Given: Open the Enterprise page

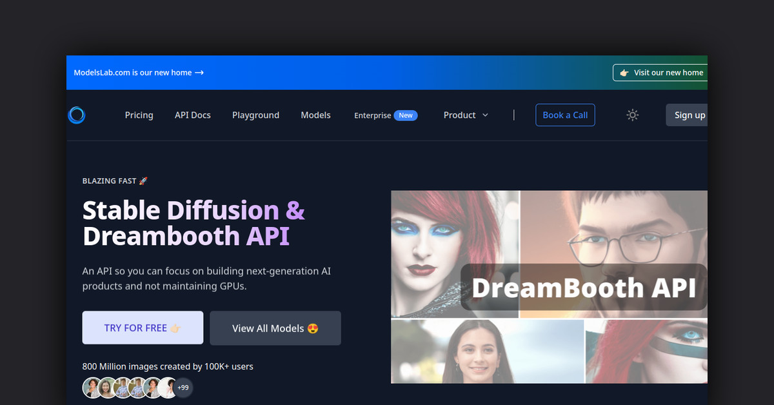Looking at the screenshot, I should click(372, 115).
